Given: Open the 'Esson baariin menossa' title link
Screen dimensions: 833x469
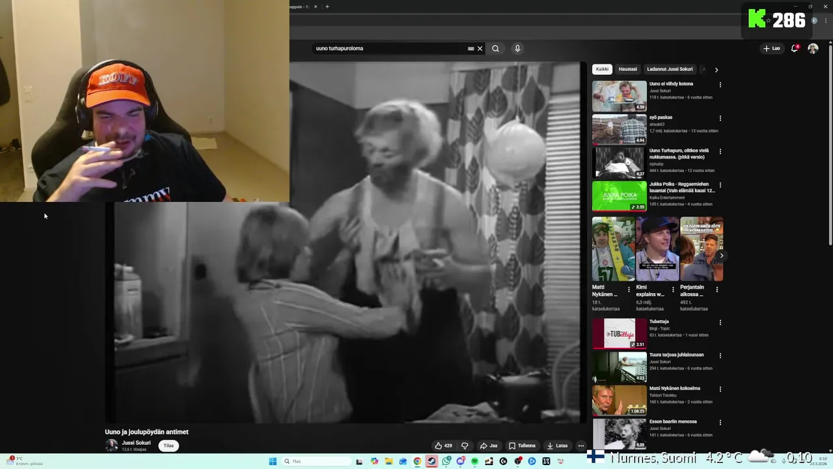Looking at the screenshot, I should click(x=673, y=421).
